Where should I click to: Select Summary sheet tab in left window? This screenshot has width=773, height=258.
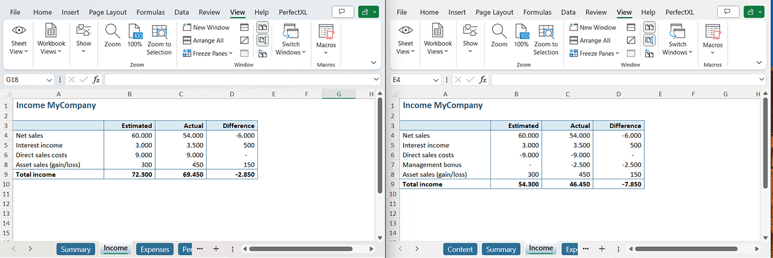pyautogui.click(x=76, y=249)
